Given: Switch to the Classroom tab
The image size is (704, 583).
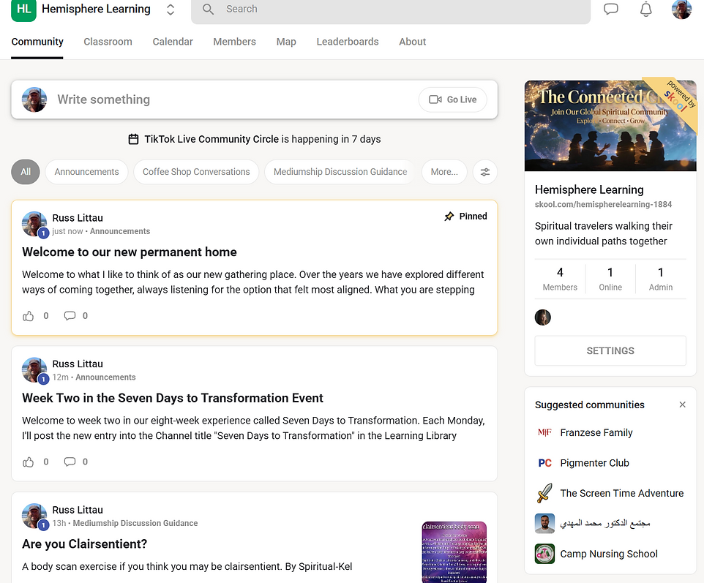Looking at the screenshot, I should (x=108, y=42).
